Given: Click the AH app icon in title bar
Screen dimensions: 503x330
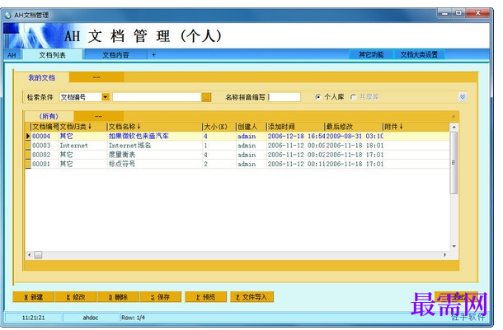Looking at the screenshot, I should click(7, 15).
